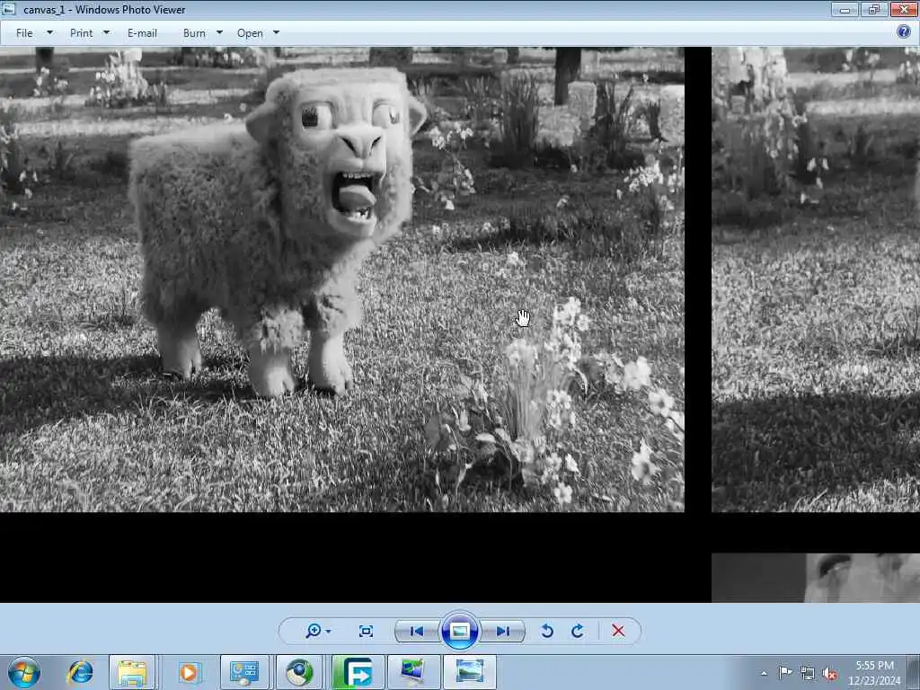Go to next image
This screenshot has width=920, height=690.
click(x=502, y=631)
